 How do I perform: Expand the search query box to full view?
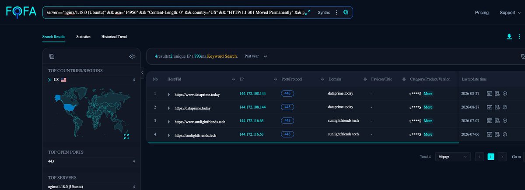click(x=308, y=13)
